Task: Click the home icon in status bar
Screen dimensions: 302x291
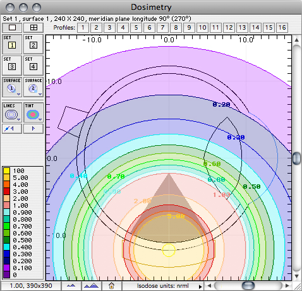Action: 111,286
